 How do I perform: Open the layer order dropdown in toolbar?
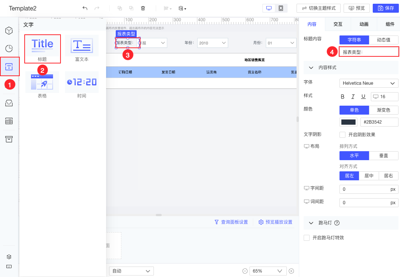[182, 9]
